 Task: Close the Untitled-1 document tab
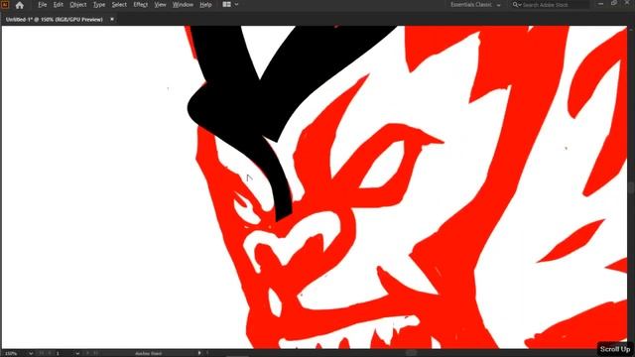coord(112,19)
